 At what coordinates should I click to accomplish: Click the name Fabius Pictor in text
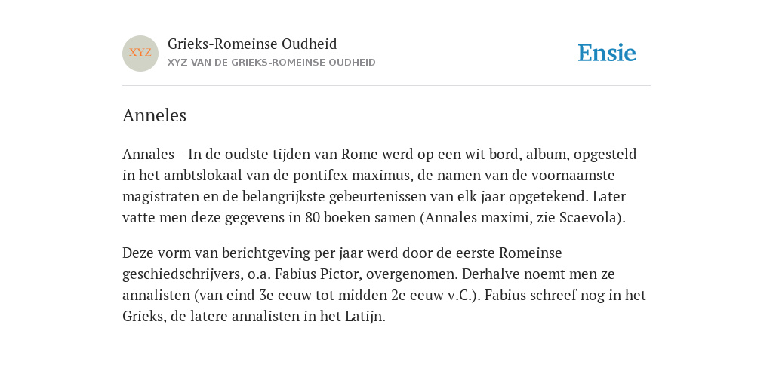pos(316,274)
